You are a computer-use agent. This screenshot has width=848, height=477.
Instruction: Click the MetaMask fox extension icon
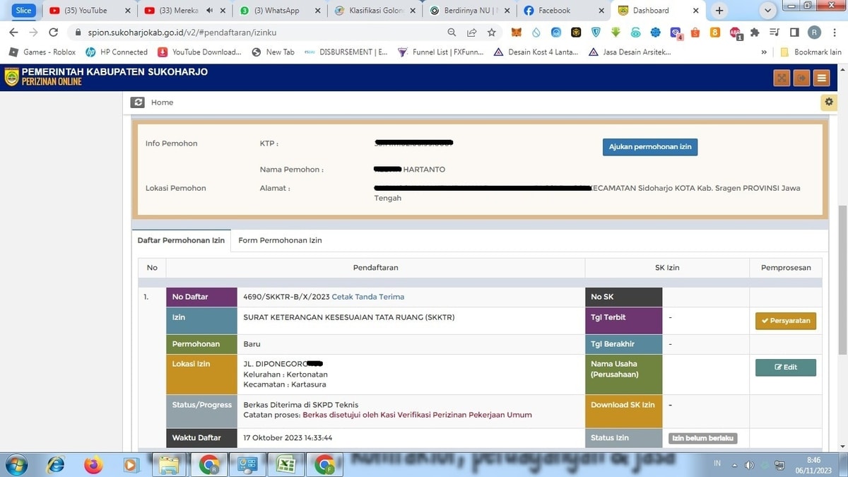(517, 33)
